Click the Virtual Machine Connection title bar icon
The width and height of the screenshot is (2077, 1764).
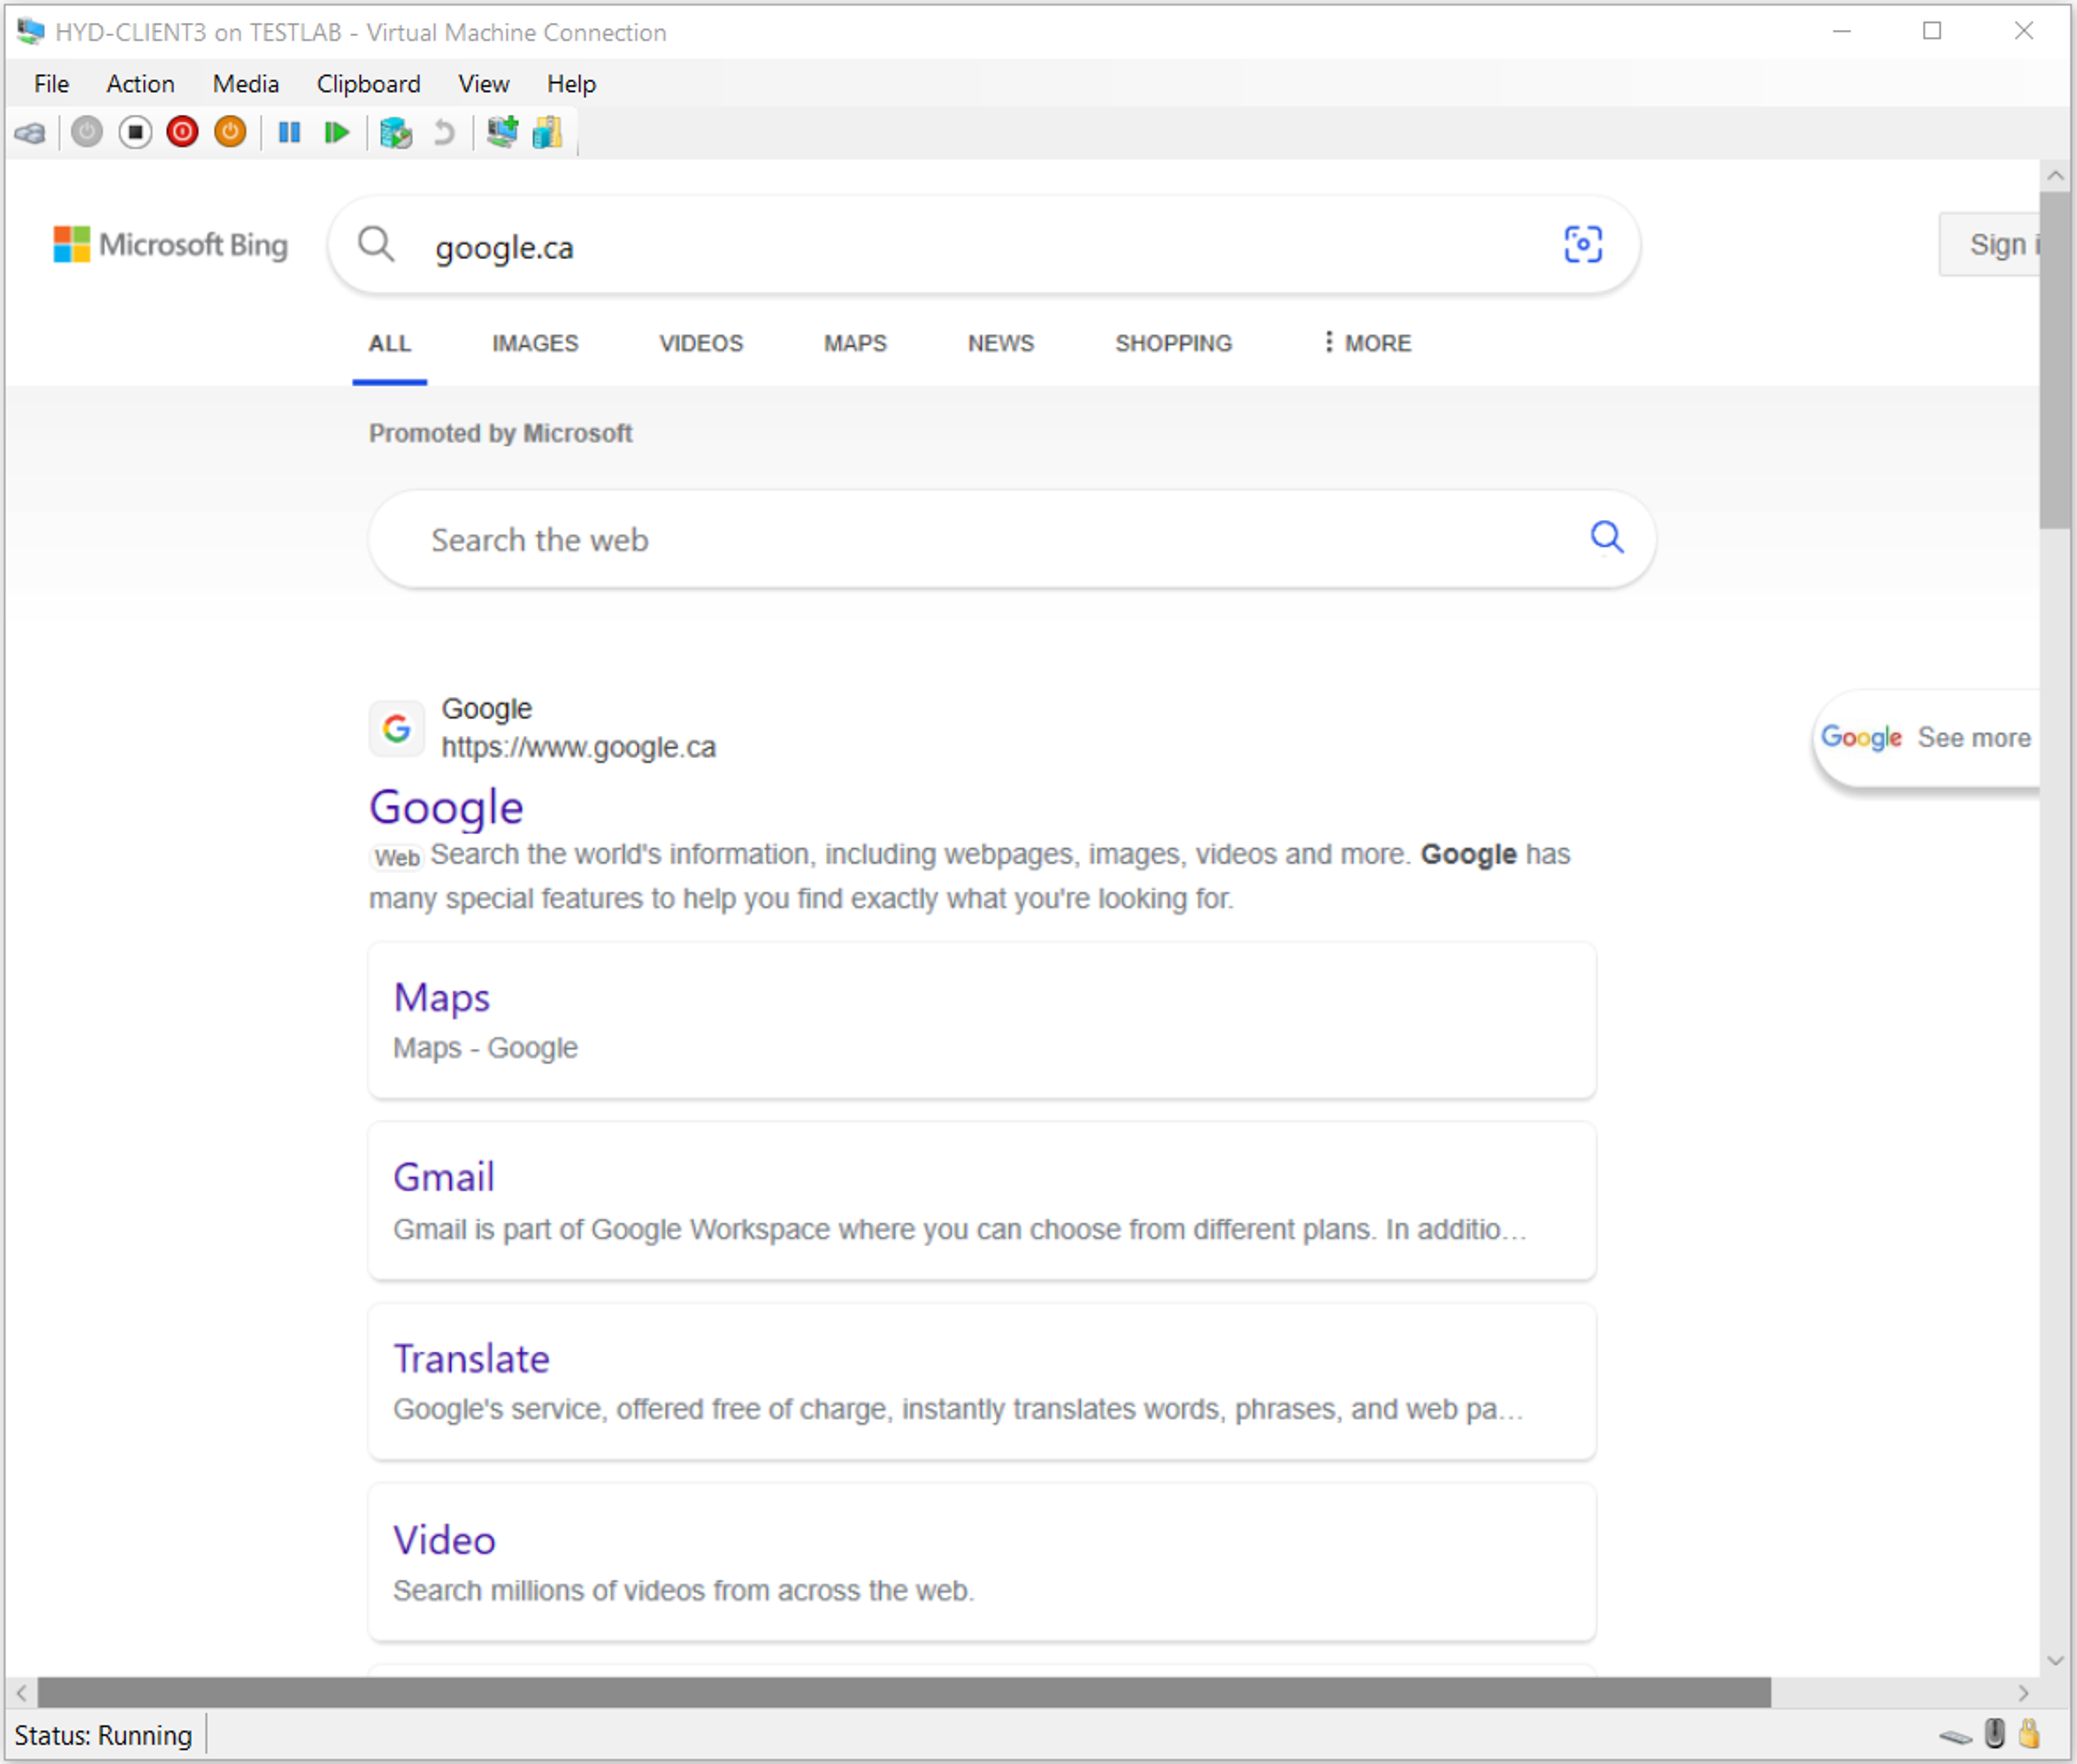[31, 31]
